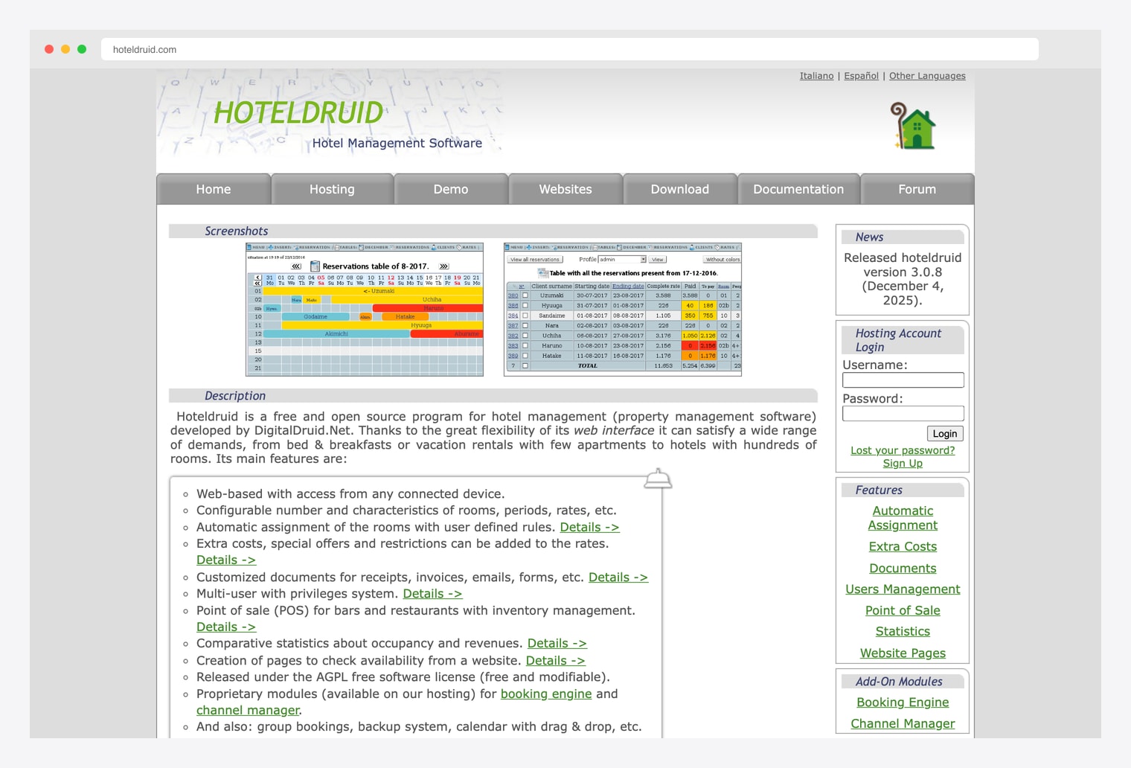1131x768 pixels.
Task: Open Automatic Assignment feature link
Action: [903, 518]
